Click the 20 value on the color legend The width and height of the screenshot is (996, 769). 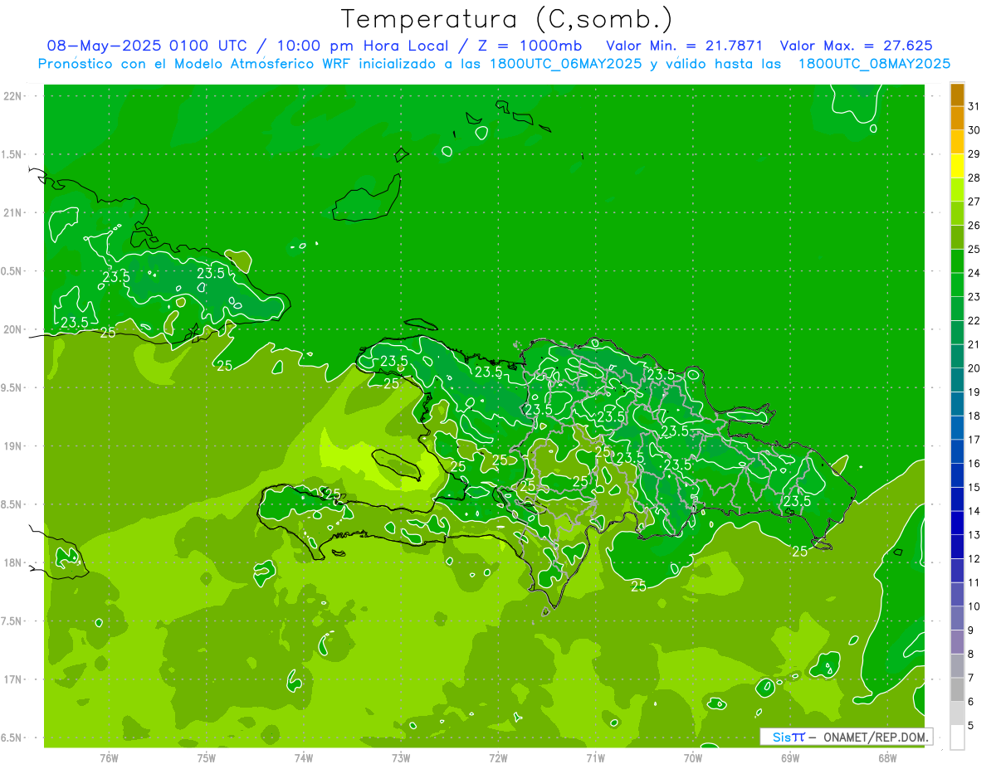(x=974, y=368)
